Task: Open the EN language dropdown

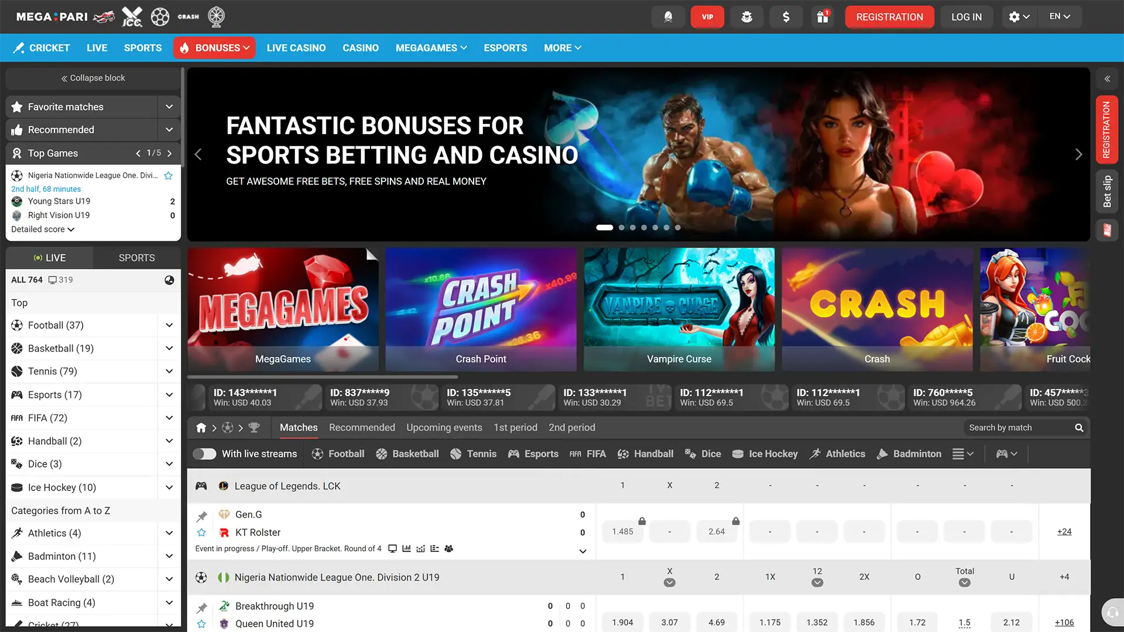Action: (1060, 17)
